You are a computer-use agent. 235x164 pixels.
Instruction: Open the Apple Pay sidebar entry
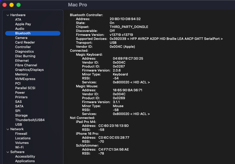(x=23, y=24)
